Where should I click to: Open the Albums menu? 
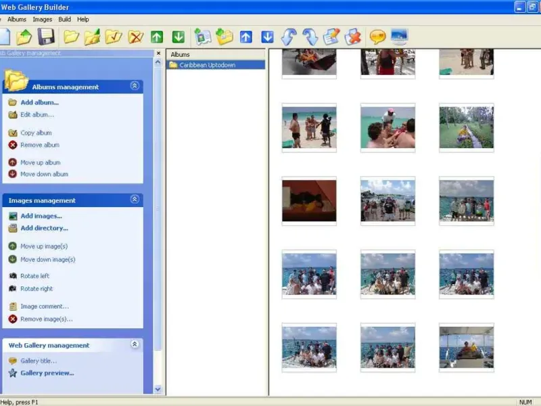click(x=17, y=20)
